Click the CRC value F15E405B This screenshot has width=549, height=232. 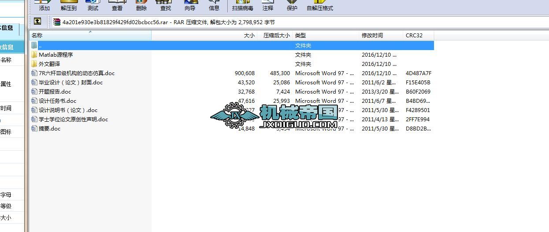click(x=418, y=83)
